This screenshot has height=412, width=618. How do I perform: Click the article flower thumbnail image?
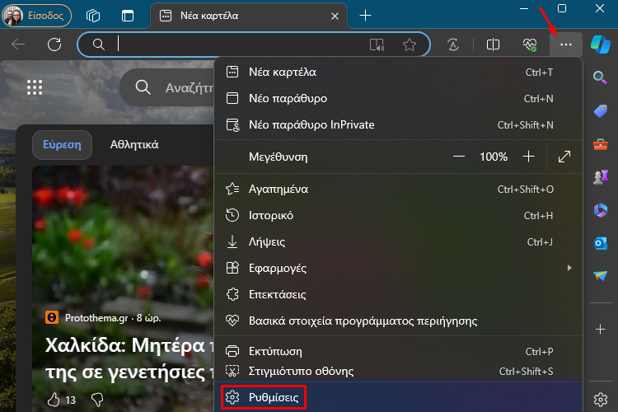coord(123,236)
